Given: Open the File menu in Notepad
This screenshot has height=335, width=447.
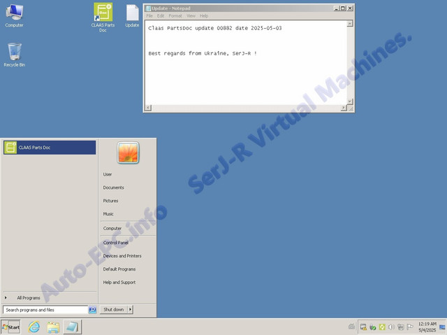Looking at the screenshot, I should pyautogui.click(x=149, y=15).
